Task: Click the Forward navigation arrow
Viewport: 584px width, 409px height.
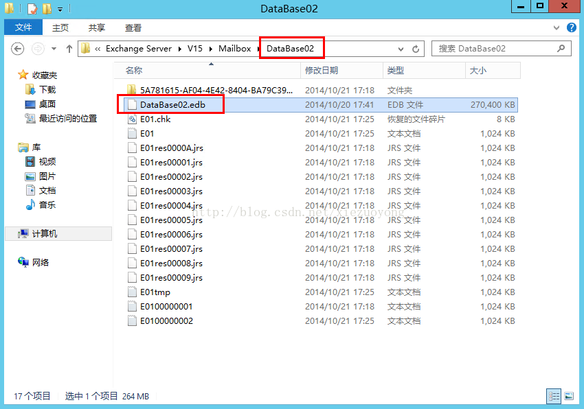Action: (x=38, y=49)
